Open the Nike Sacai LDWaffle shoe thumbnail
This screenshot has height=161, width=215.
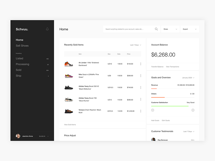(x=69, y=76)
